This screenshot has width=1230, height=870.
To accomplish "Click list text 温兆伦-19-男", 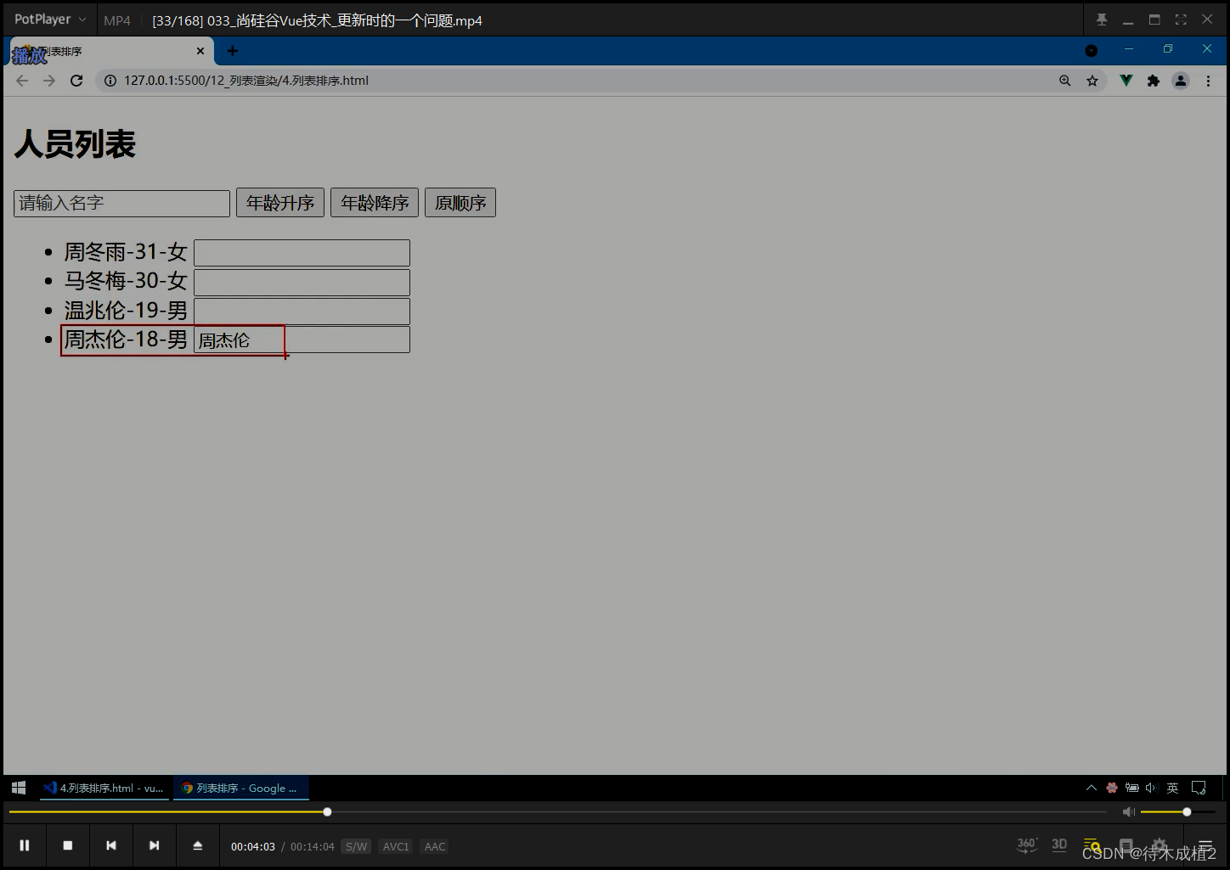I will (126, 310).
